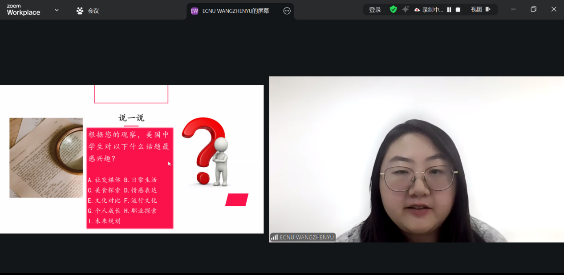Screen dimensions: 564x275
Task: Pause the cloud recording
Action: point(449,10)
